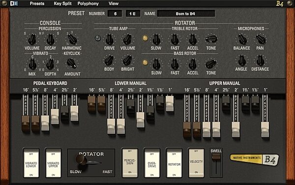Click the Bass Rotor Accel knob
295x185 pixels.
(193, 64)
